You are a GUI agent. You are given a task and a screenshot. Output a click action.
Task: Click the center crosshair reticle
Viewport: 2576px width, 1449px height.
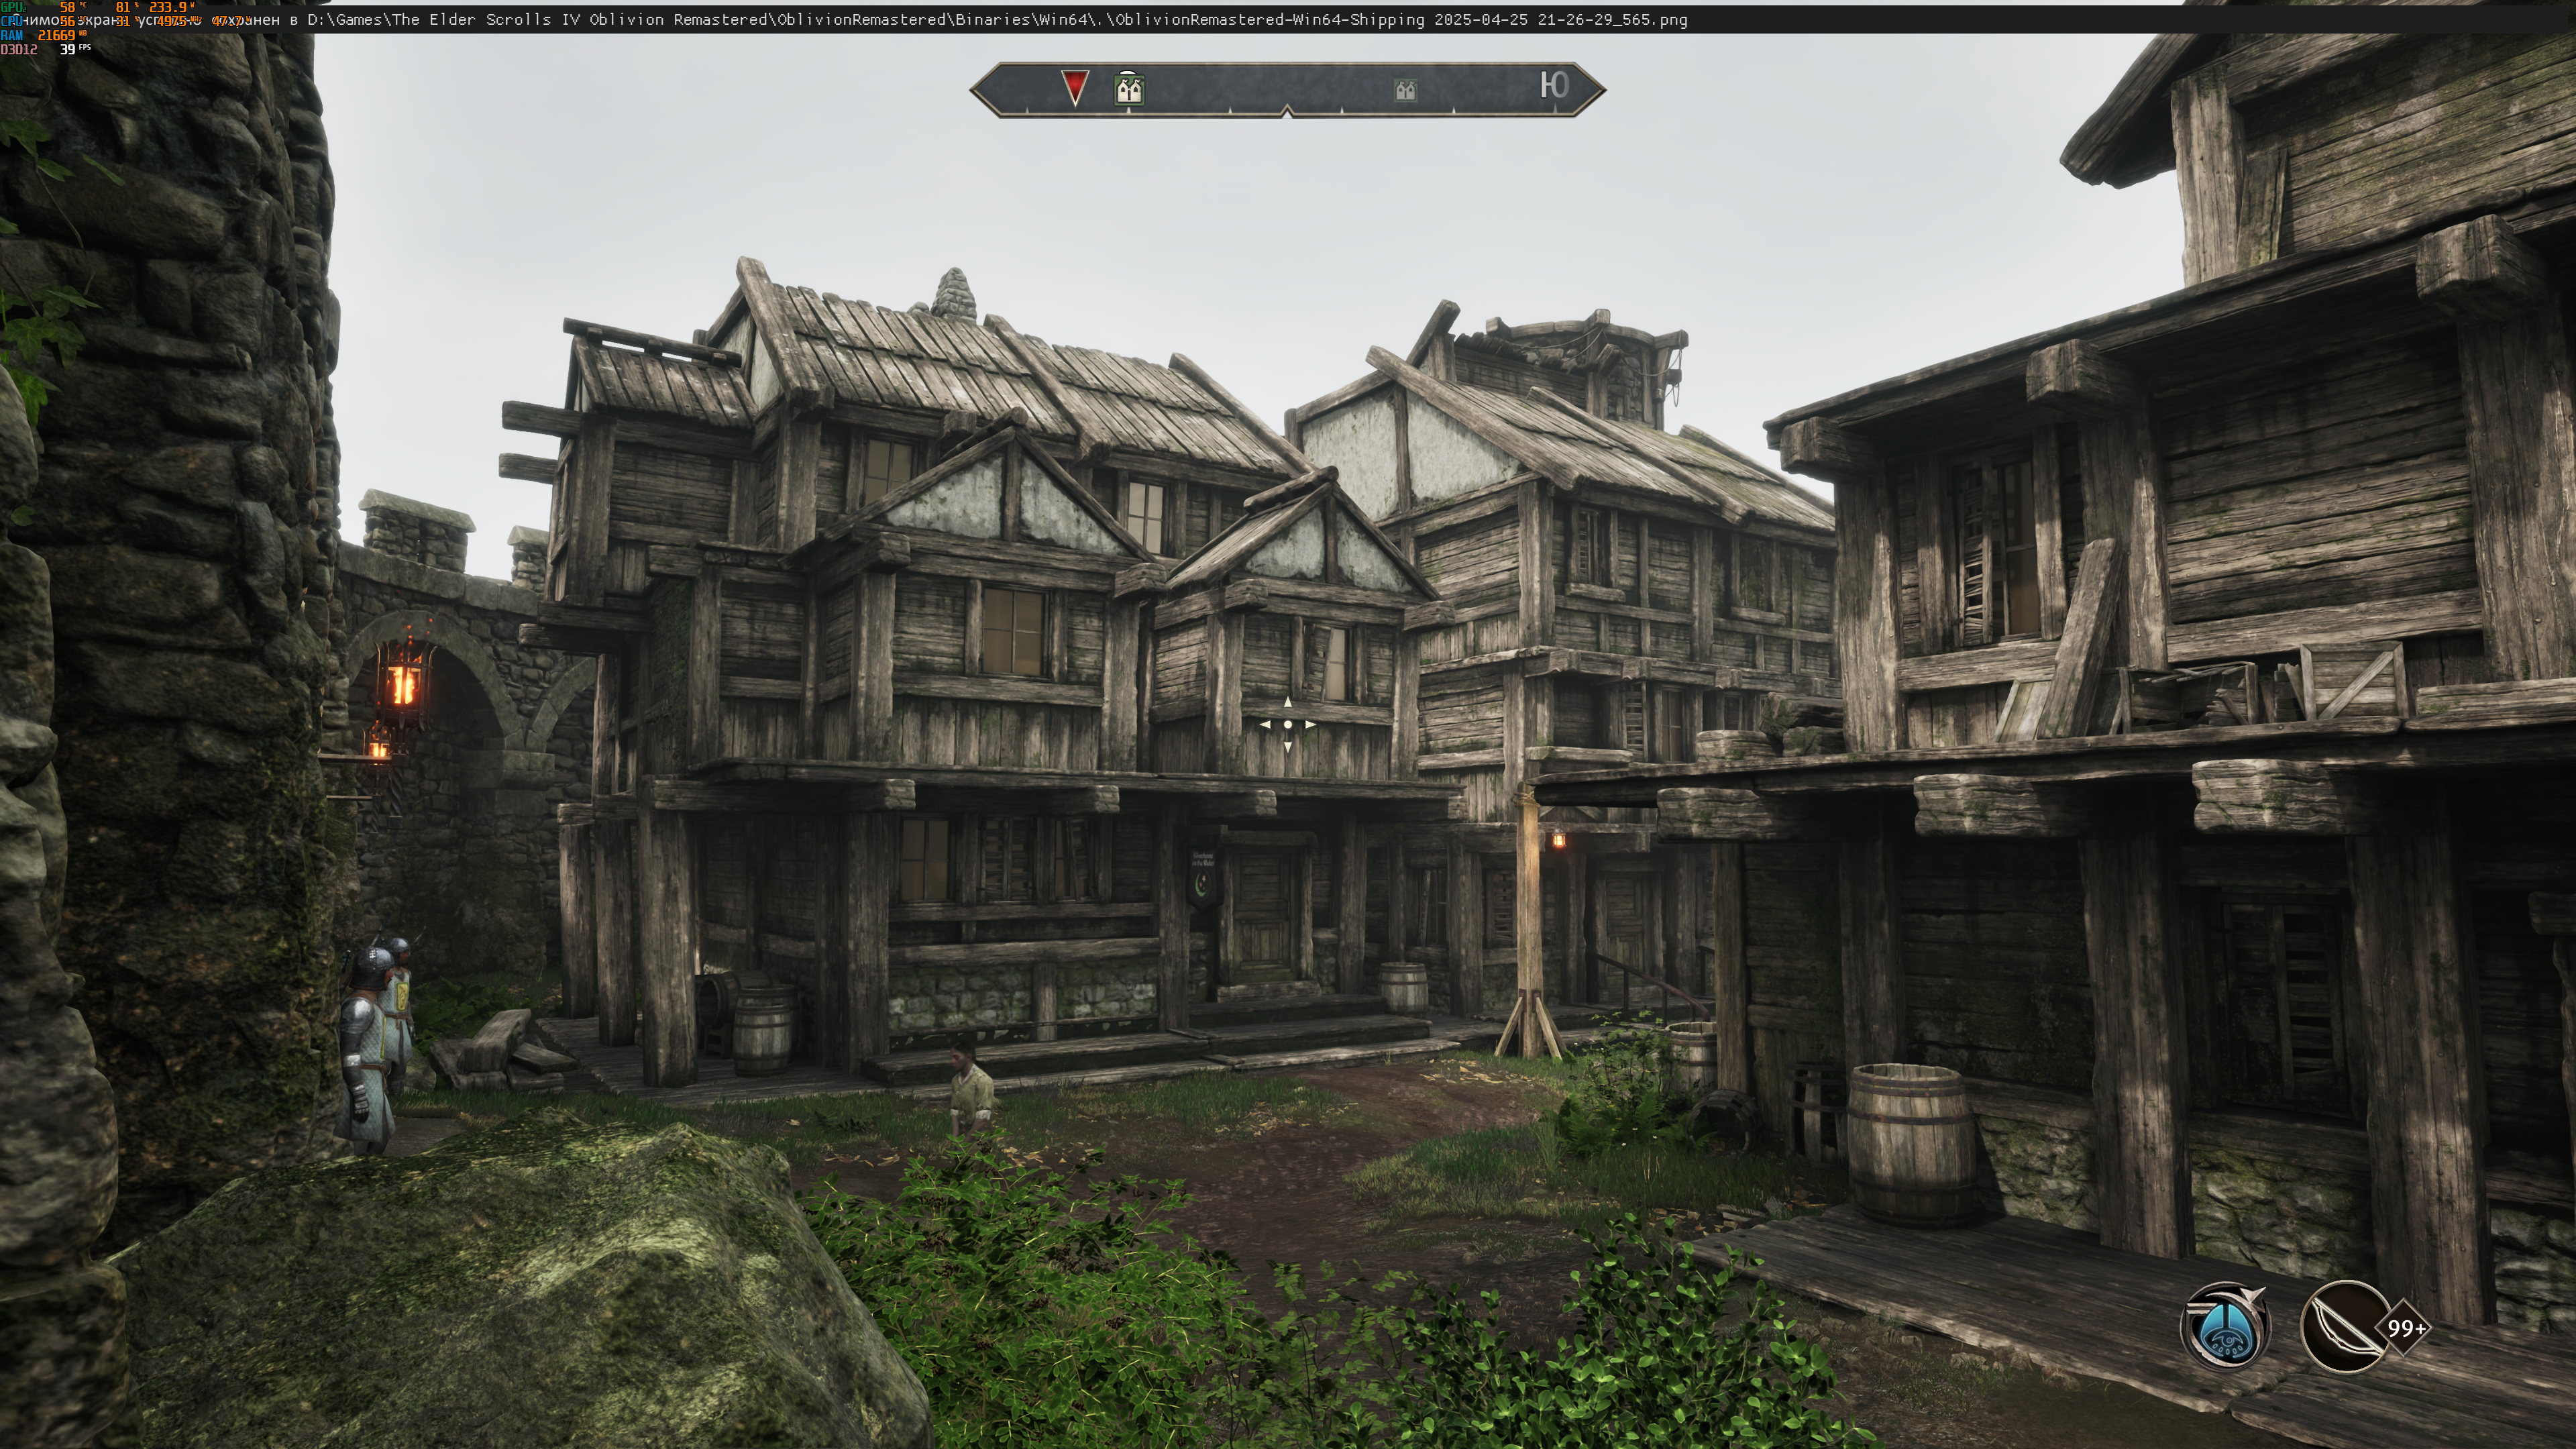click(1287, 724)
